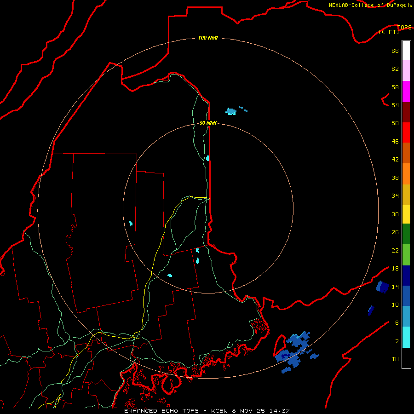
Task: Click the cyan 2-6 legend swatch
Action: click(406, 337)
